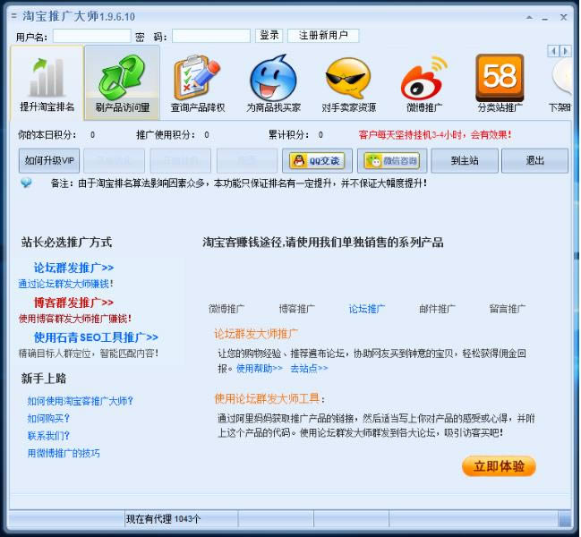Image resolution: width=581 pixels, height=537 pixels.
Task: Open the 联系我们? link
Action: [x=48, y=436]
